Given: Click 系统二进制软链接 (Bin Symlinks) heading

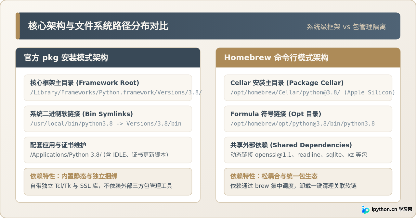Looking at the screenshot, I should click(81, 114).
